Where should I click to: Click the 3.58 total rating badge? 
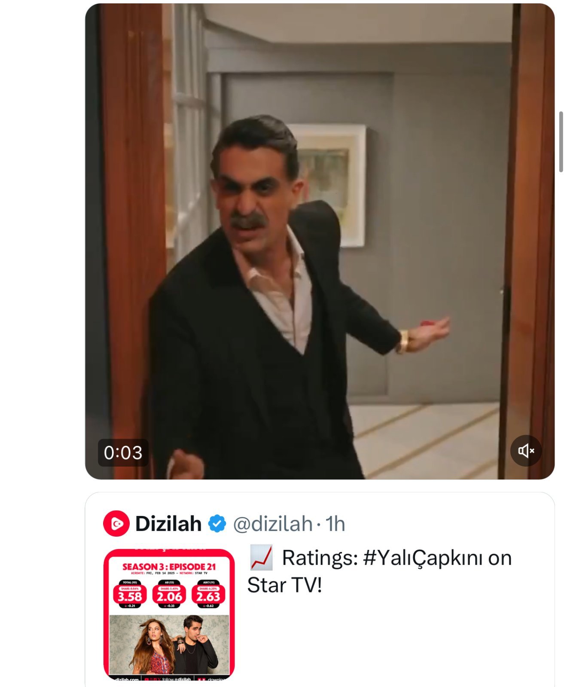(130, 596)
